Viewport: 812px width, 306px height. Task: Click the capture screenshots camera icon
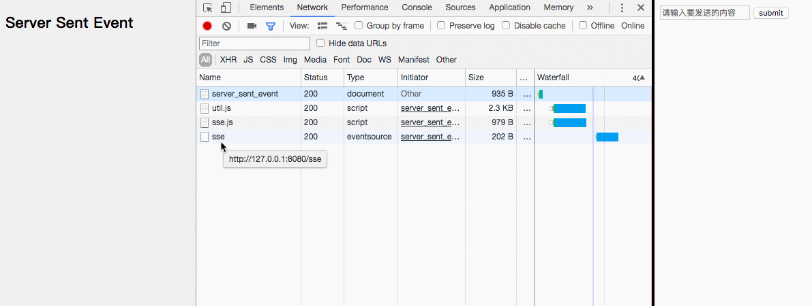pyautogui.click(x=252, y=26)
